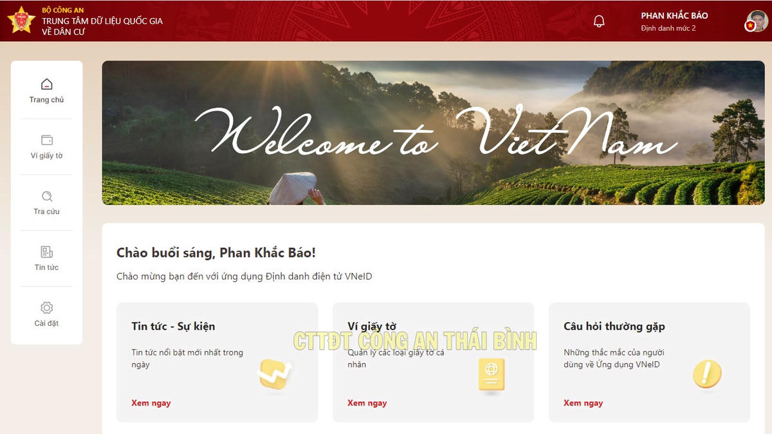Select the Tra cứu search icon
Image resolution: width=772 pixels, height=434 pixels.
click(46, 196)
